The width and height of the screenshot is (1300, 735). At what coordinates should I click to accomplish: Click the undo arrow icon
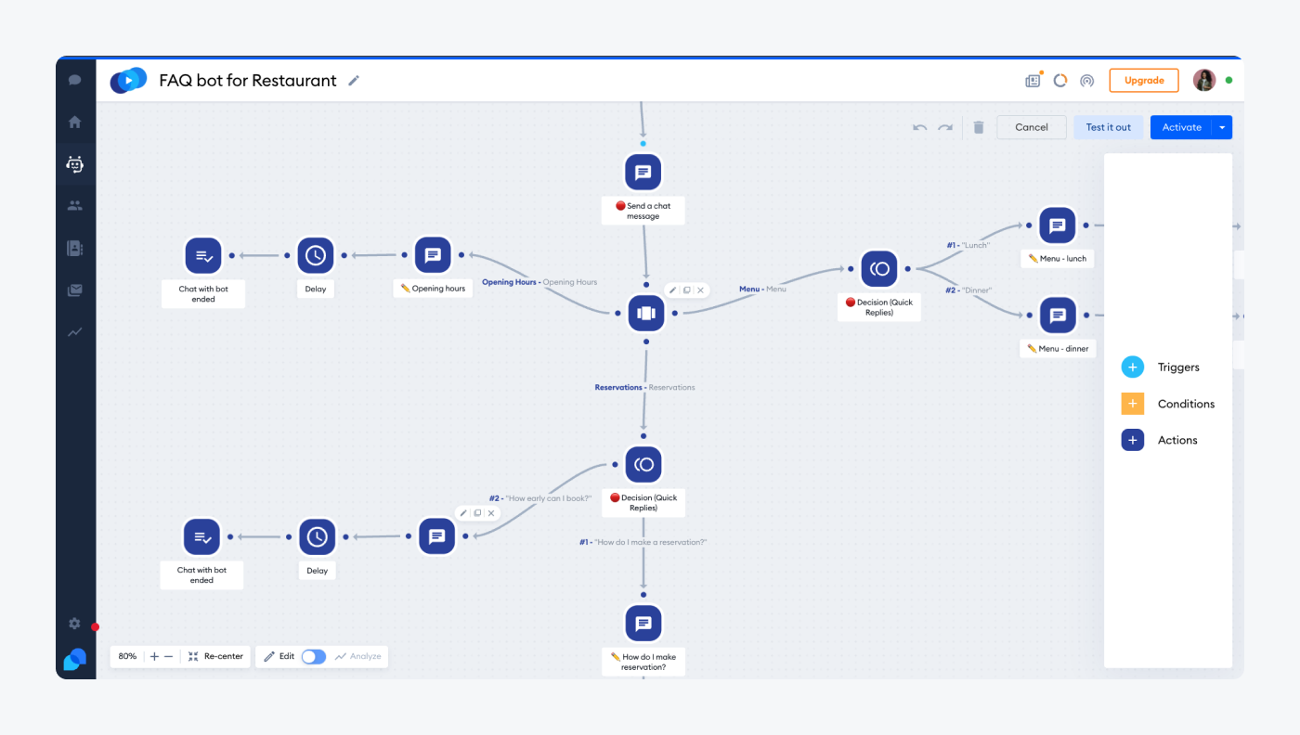(x=919, y=128)
